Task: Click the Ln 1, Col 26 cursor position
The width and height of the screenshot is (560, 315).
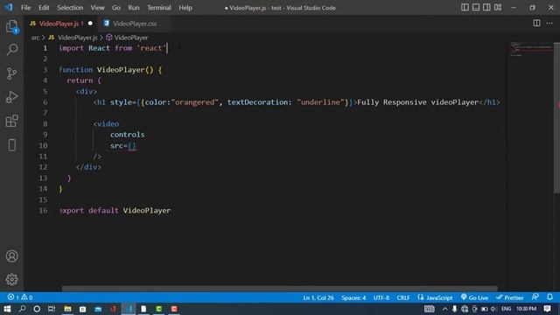Action: [x=318, y=297]
